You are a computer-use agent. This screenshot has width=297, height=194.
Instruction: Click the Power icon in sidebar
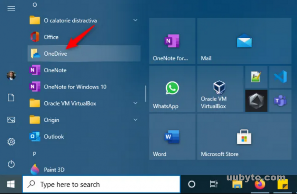point(11,164)
